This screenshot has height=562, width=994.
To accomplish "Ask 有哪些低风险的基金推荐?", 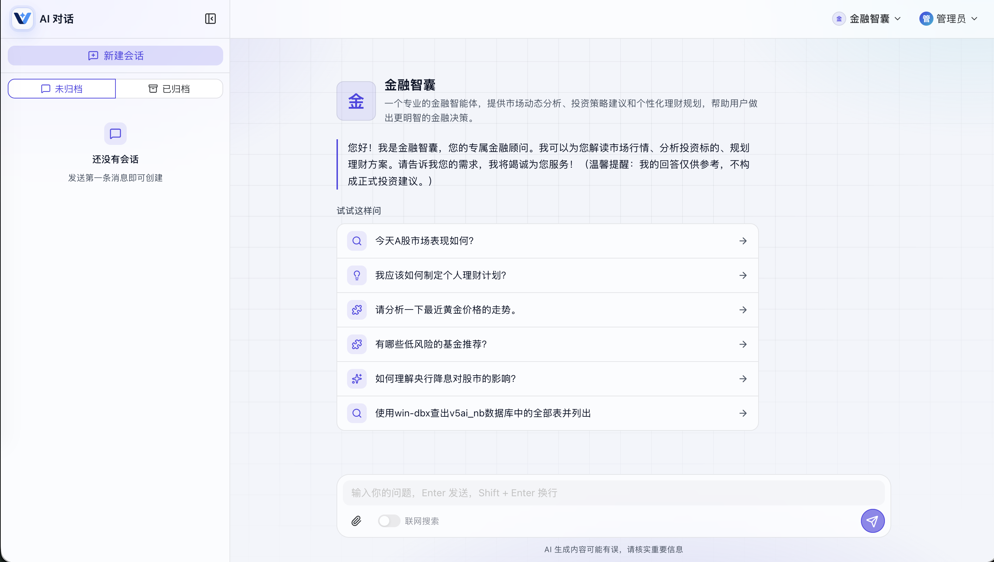I will [547, 344].
